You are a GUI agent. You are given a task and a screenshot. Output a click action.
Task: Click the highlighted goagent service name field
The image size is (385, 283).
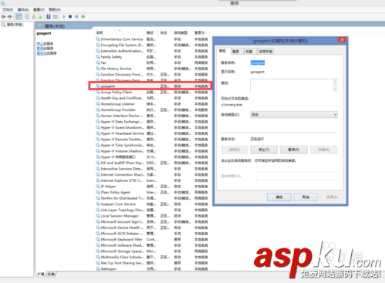click(x=257, y=62)
